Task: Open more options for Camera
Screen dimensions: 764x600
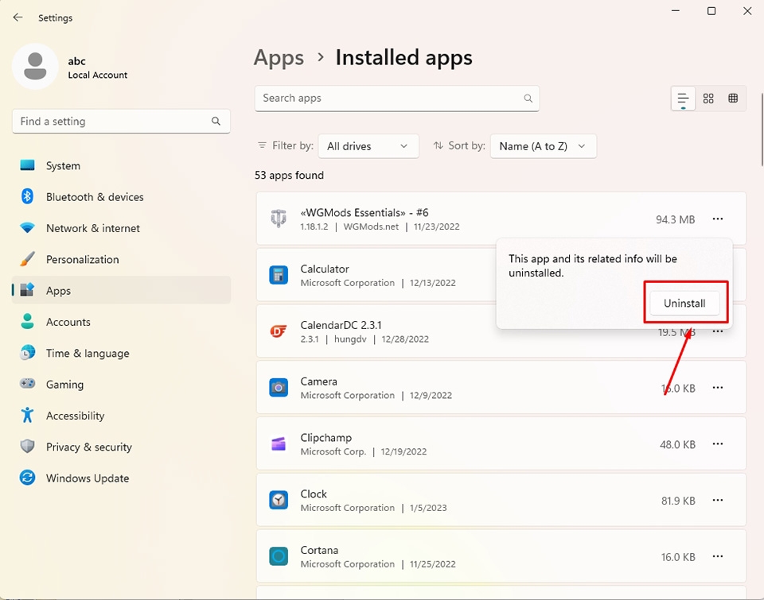Action: click(718, 388)
